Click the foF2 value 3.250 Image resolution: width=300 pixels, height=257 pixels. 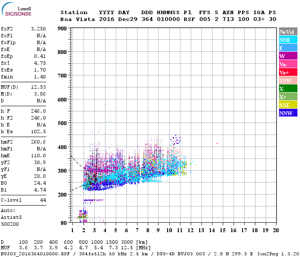pyautogui.click(x=38, y=29)
